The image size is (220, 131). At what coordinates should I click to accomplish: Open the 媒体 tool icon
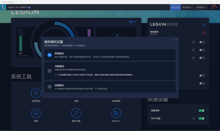point(36,113)
